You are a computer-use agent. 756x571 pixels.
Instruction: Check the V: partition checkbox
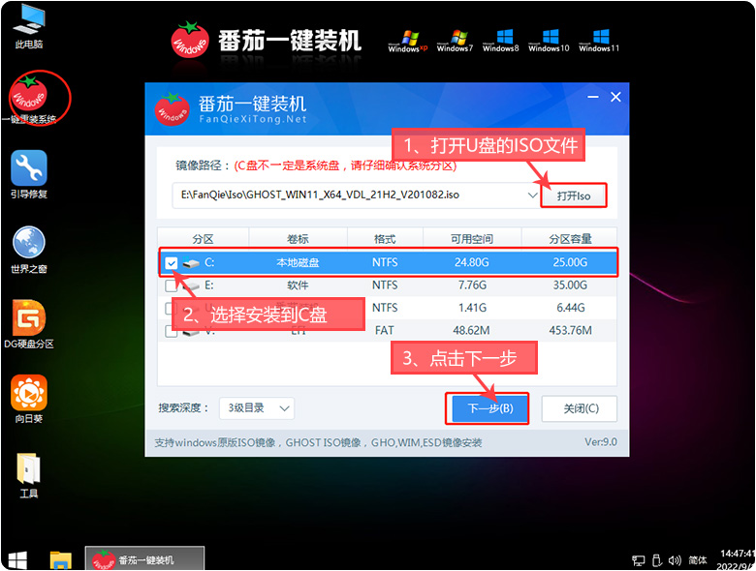[172, 331]
